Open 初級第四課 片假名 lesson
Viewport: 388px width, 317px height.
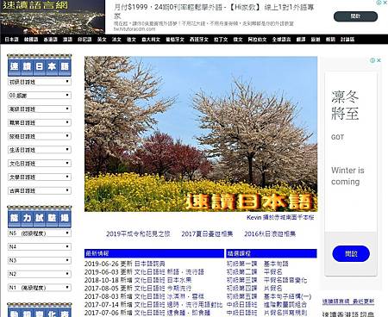tap(254, 288)
